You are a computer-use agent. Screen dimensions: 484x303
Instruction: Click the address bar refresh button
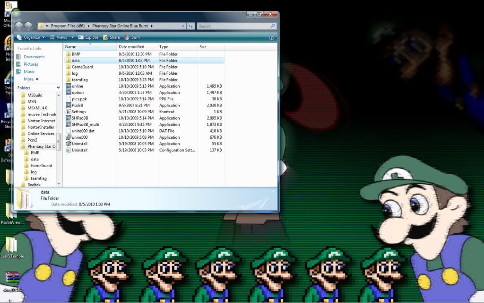click(190, 26)
